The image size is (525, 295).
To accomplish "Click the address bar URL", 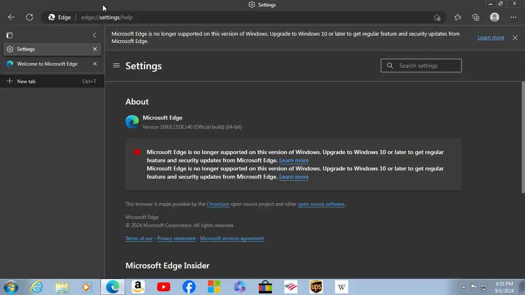I will (x=107, y=17).
